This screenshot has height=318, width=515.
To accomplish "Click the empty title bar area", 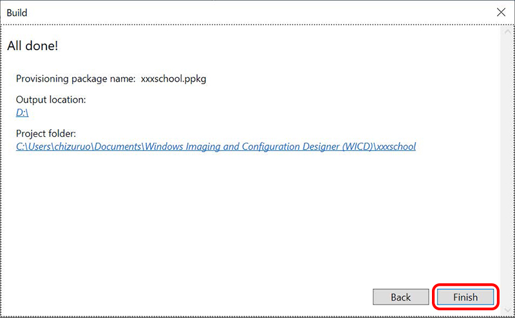I will [x=257, y=12].
